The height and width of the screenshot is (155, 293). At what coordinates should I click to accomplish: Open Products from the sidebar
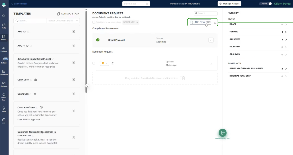point(4,49)
